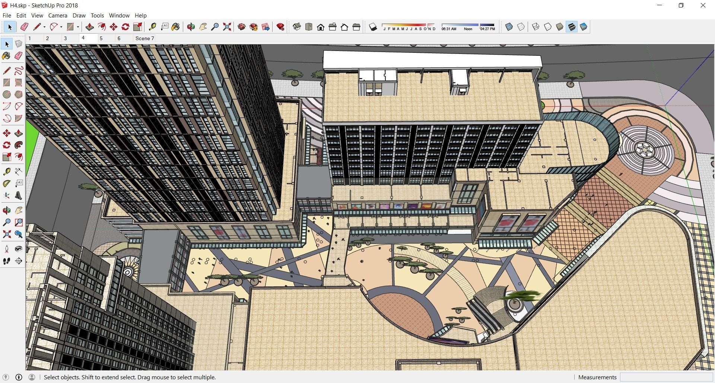Select the Position Camera tool
The image size is (715, 383).
coord(6,249)
